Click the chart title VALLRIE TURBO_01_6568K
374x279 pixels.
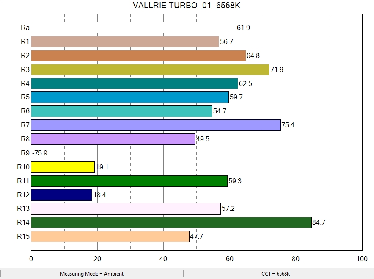[187, 6]
